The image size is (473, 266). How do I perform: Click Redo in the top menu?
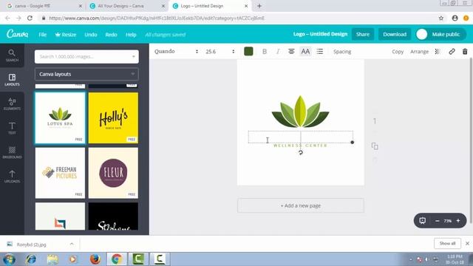tap(111, 35)
